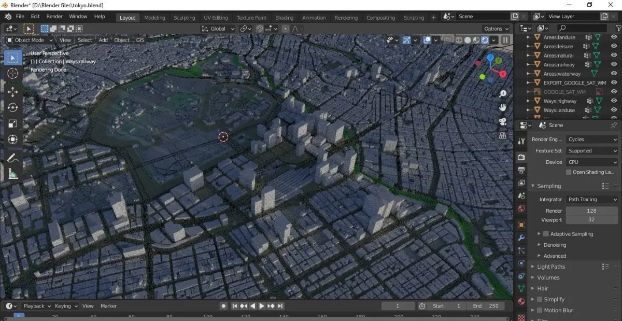622x321 pixels.
Task: Jump to the timeline start frame
Action: (x=235, y=306)
